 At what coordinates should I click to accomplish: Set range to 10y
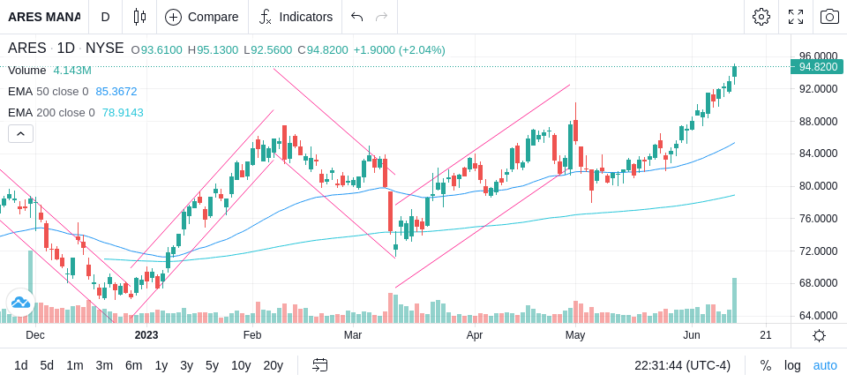coord(241,366)
